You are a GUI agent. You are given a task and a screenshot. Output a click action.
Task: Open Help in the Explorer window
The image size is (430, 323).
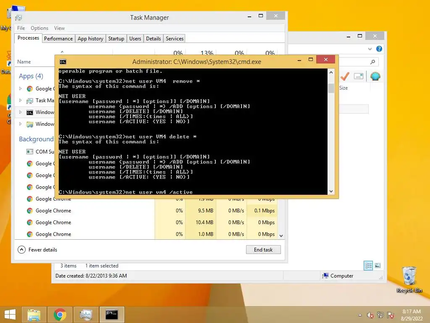[x=379, y=49]
